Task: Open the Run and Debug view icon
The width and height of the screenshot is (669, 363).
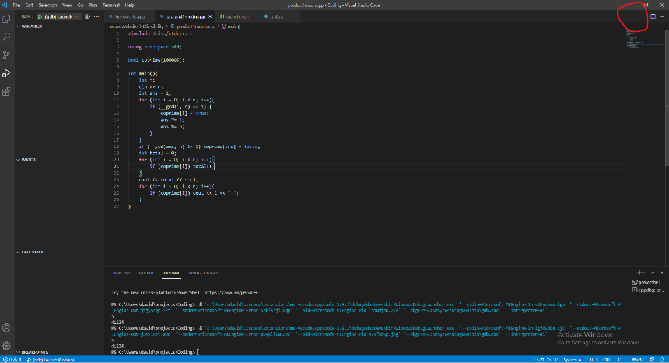Action: (x=6, y=73)
